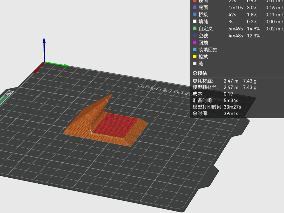Viewport: 284px width, 213px height.
Task: Toggle the magenta 回抽 color swatch
Action: (195, 42)
